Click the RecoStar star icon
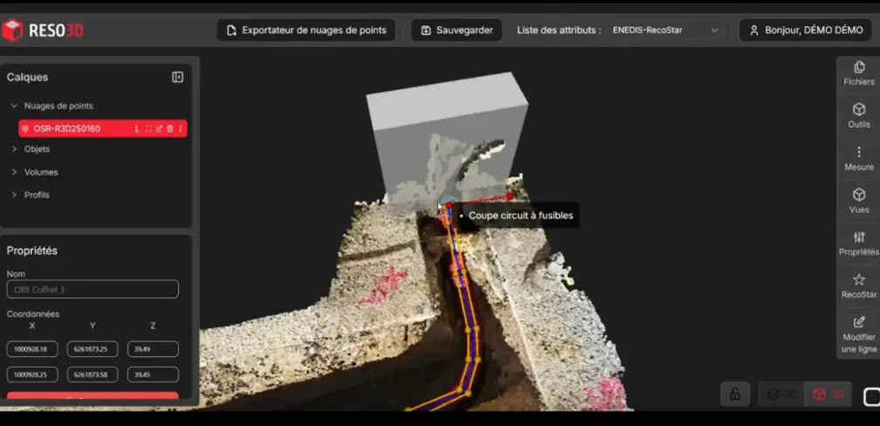 [858, 285]
